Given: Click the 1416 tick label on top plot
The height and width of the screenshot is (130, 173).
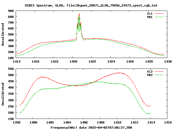Looking at the screenshot, I should click(35, 61).
